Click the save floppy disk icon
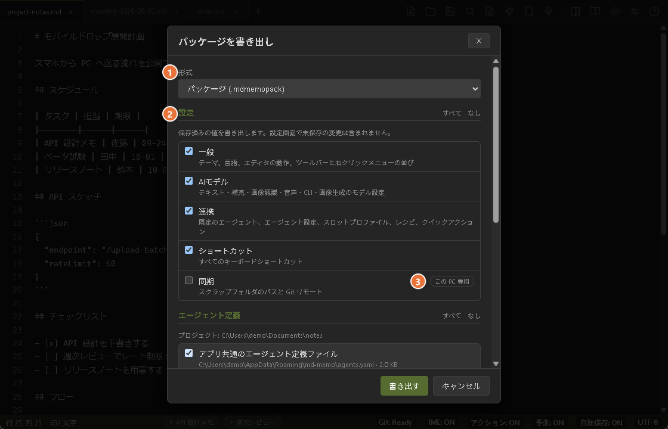668x429 pixels. [450, 11]
